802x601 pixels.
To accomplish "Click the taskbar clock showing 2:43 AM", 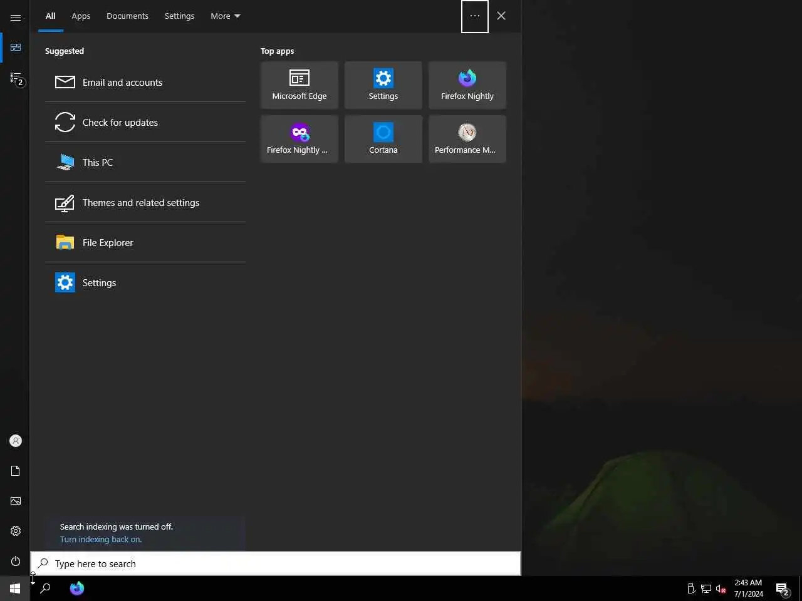I will tap(749, 588).
